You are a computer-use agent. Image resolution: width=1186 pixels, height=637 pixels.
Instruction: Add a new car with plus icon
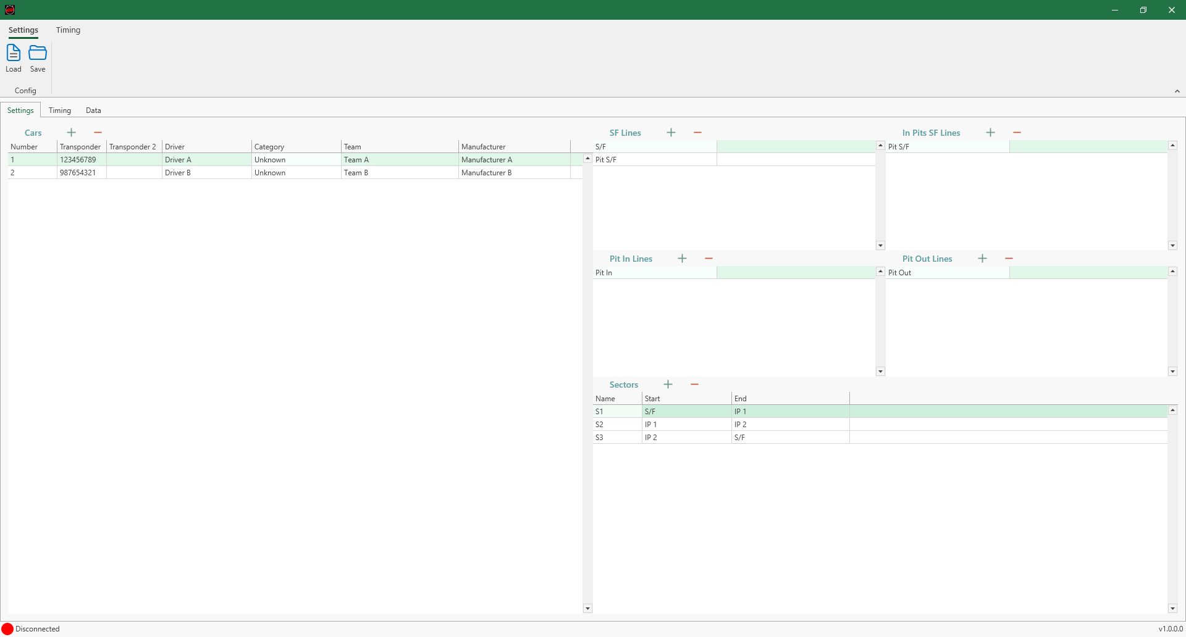click(72, 133)
